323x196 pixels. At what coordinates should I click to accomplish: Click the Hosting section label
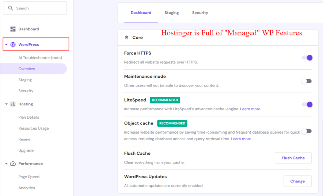point(26,104)
